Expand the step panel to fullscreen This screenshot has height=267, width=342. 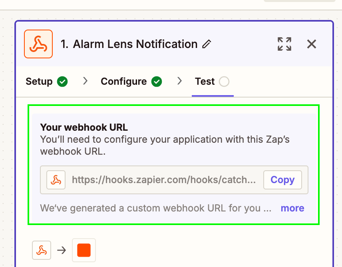[284, 44]
